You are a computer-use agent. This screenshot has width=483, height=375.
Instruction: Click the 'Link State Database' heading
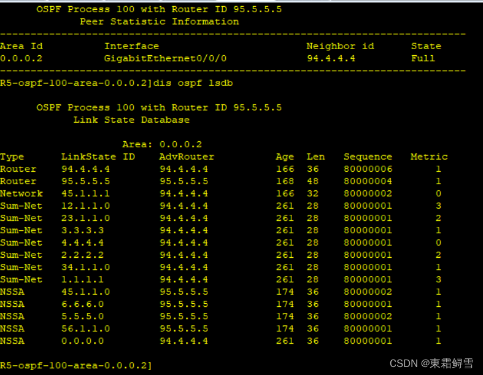(x=131, y=120)
